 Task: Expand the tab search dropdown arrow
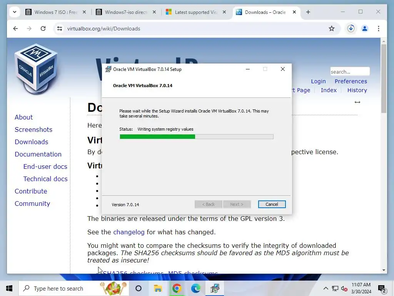coord(15,12)
